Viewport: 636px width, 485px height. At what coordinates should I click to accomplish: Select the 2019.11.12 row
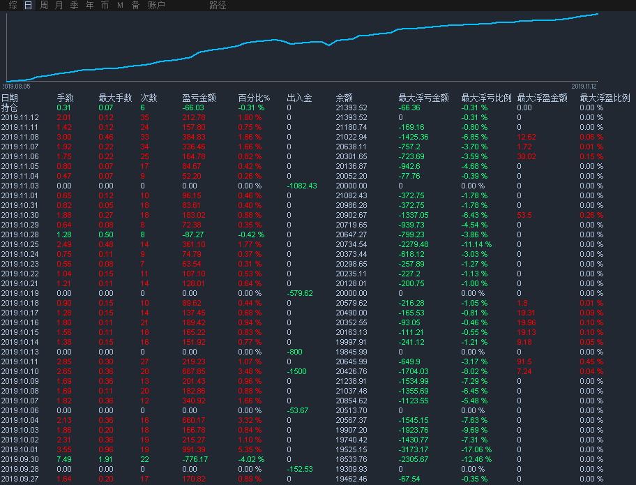(20, 118)
